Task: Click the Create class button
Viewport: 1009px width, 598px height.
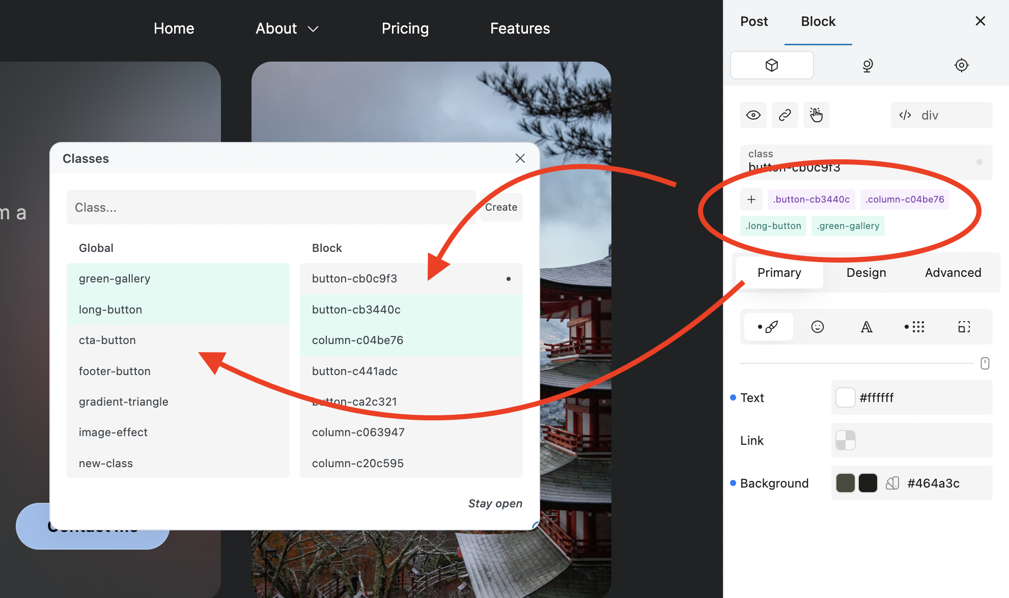Action: [501, 207]
